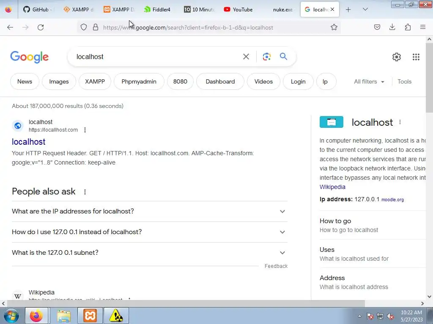Search by image with Google Lens
The height and width of the screenshot is (324, 433).
[267, 57]
